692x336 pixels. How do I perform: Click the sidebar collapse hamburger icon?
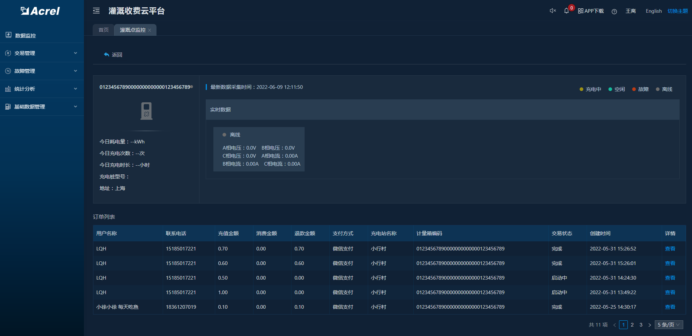click(x=96, y=11)
